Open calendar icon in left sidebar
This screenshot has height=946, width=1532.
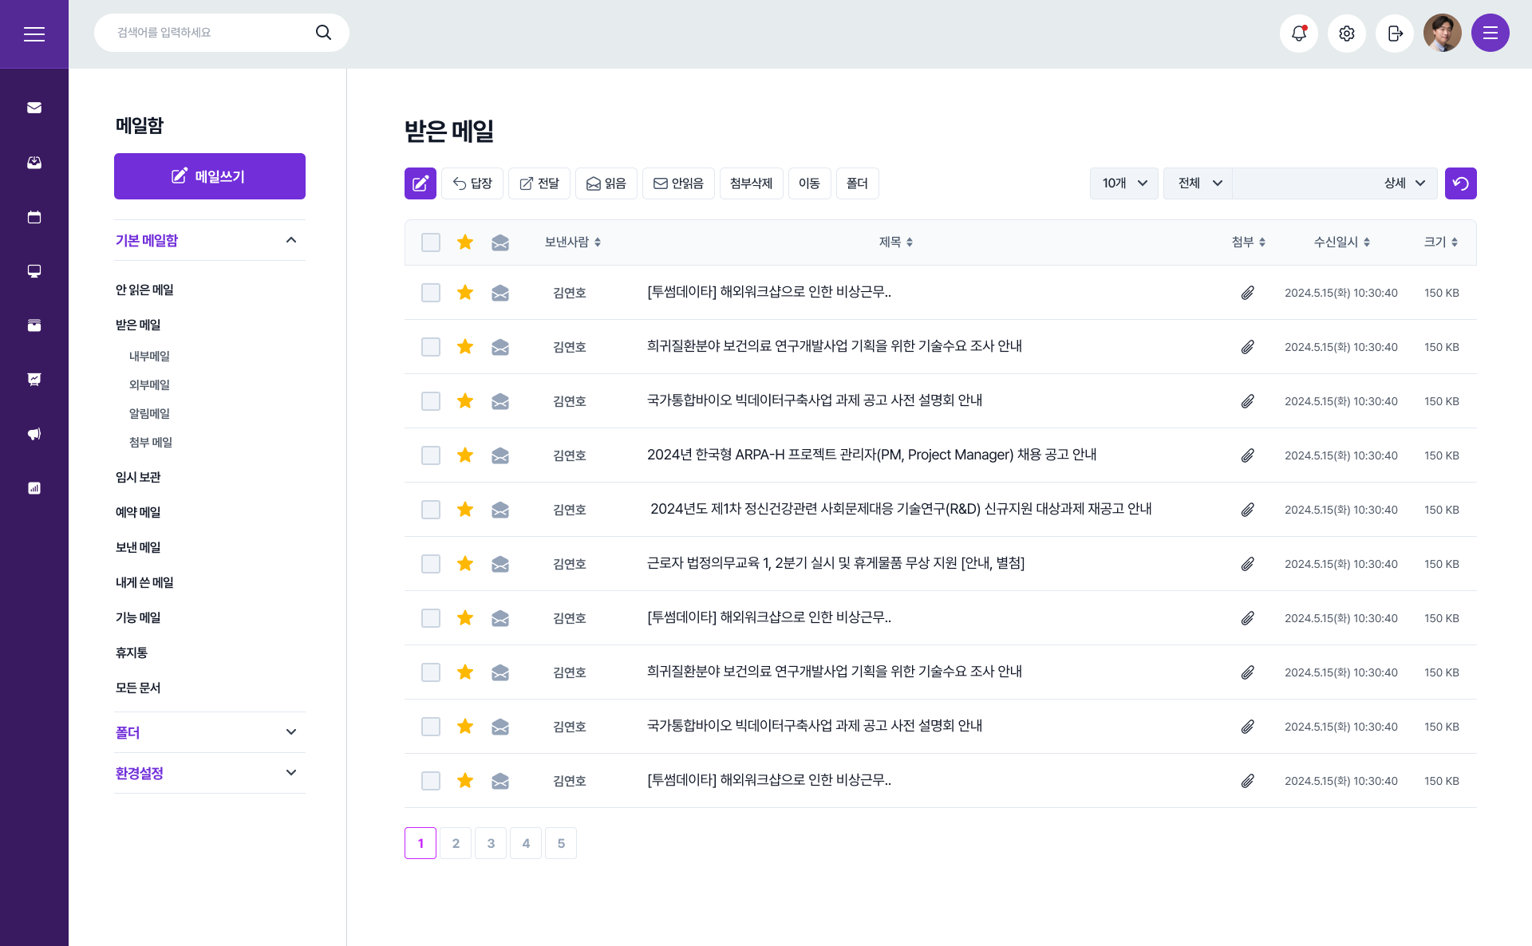tap(34, 217)
